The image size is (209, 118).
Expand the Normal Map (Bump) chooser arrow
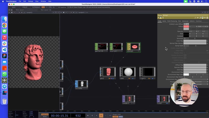(207, 43)
